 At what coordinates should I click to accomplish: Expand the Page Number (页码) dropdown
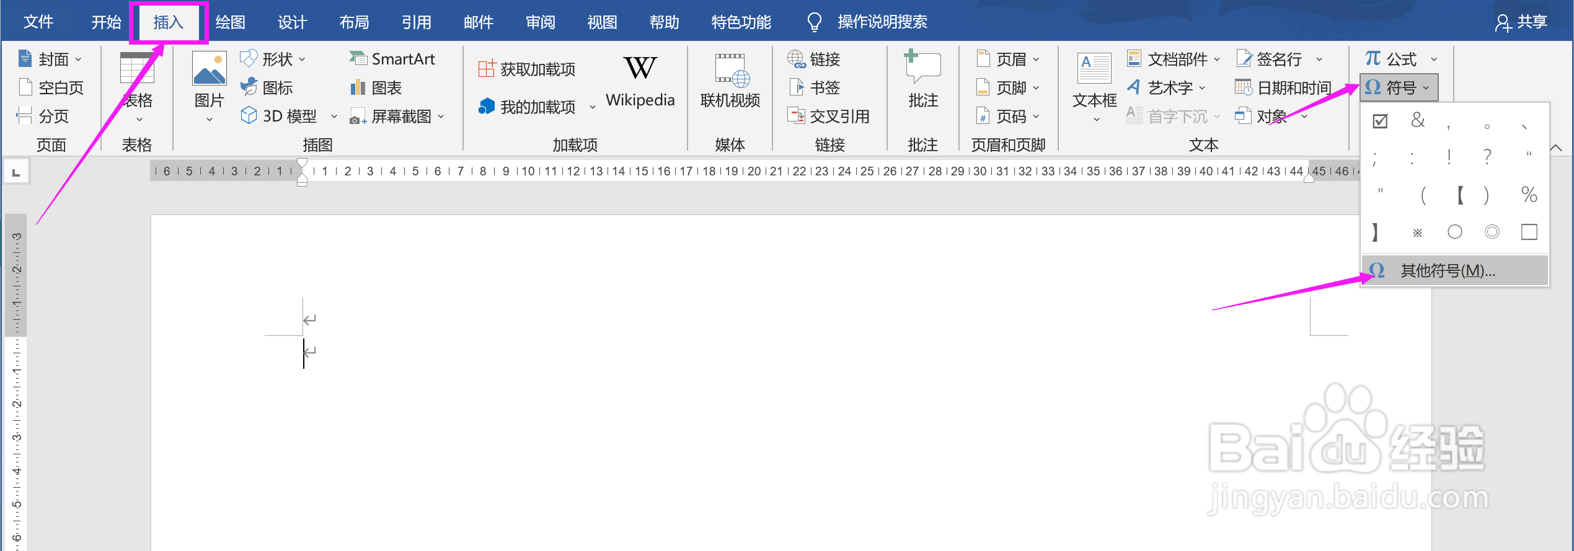coord(1036,117)
